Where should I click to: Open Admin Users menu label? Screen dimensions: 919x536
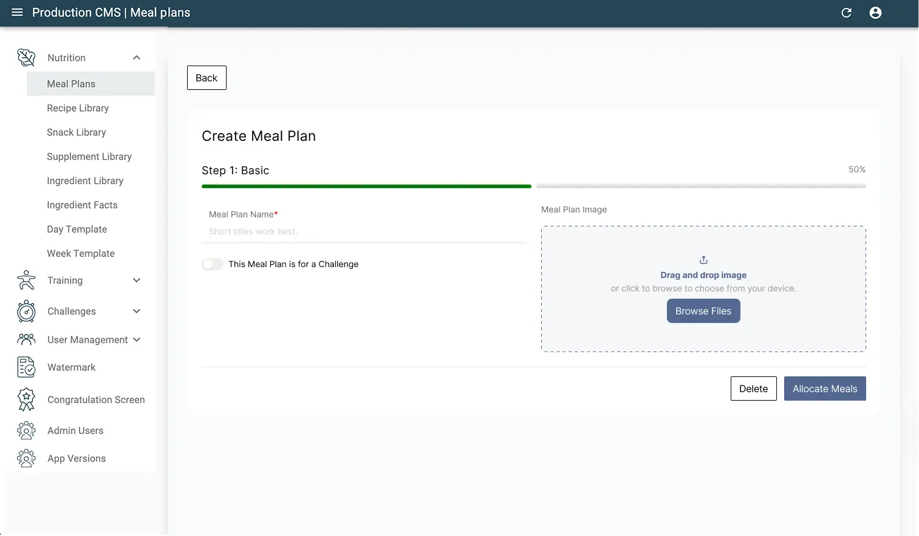pyautogui.click(x=75, y=430)
